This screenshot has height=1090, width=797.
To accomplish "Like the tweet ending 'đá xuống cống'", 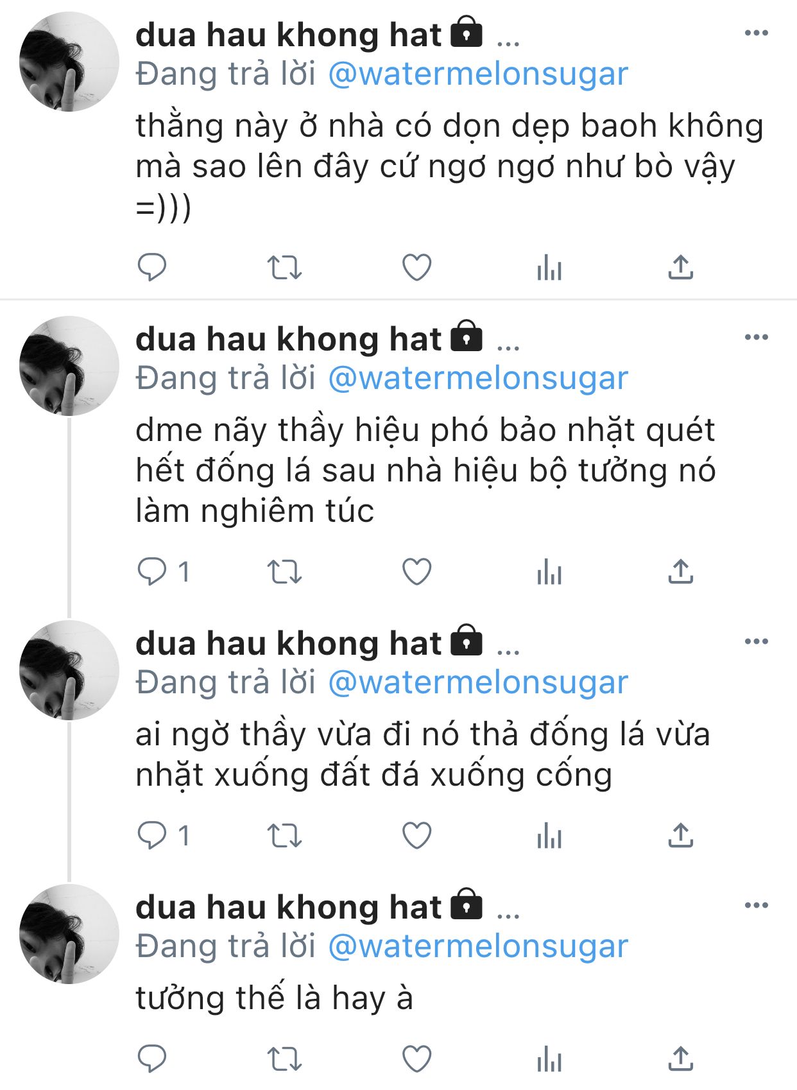I will pyautogui.click(x=416, y=836).
